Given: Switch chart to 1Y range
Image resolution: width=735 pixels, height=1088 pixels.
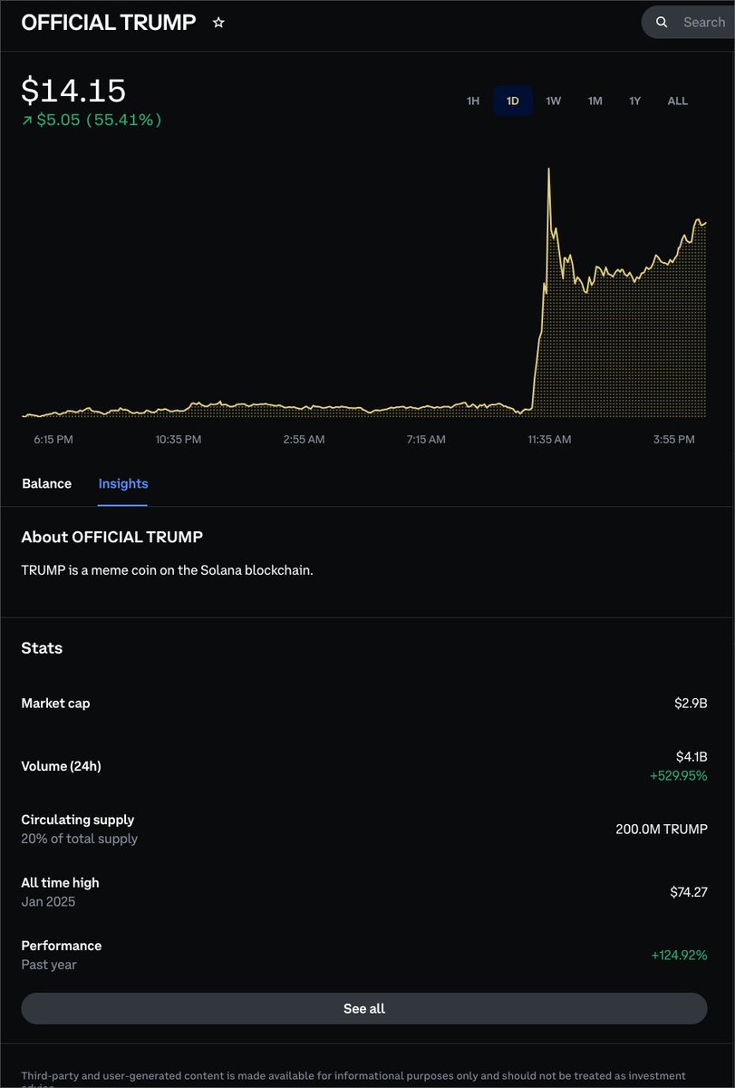Looking at the screenshot, I should (x=635, y=101).
